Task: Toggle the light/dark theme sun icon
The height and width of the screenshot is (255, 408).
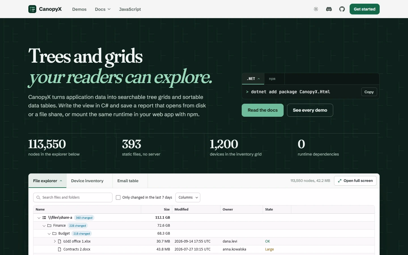Action: tap(316, 9)
